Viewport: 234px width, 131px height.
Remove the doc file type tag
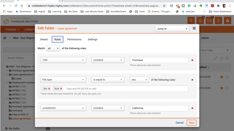49,89
